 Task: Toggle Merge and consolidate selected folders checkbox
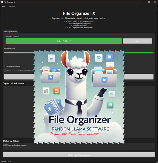click(5, 71)
